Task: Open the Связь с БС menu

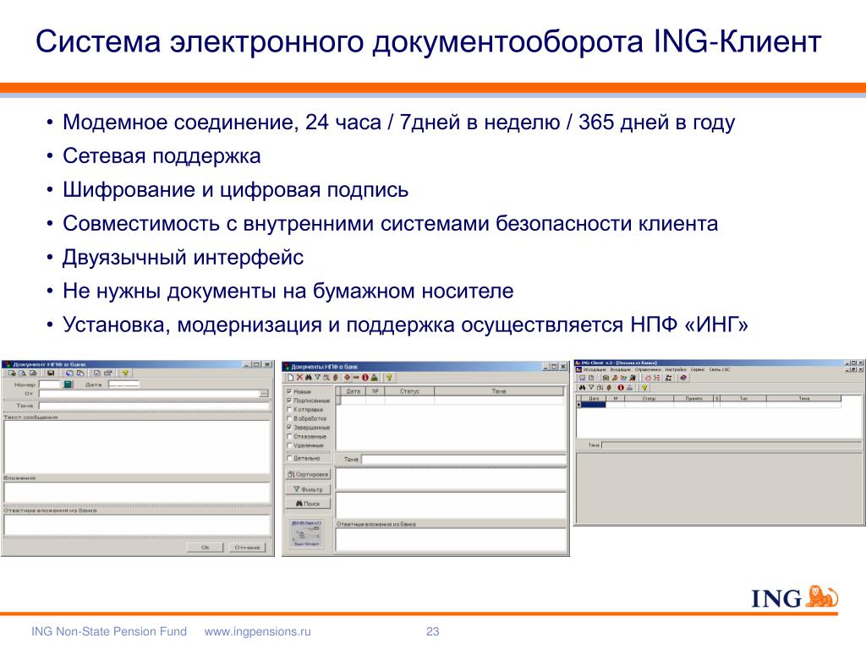Action: [720, 370]
